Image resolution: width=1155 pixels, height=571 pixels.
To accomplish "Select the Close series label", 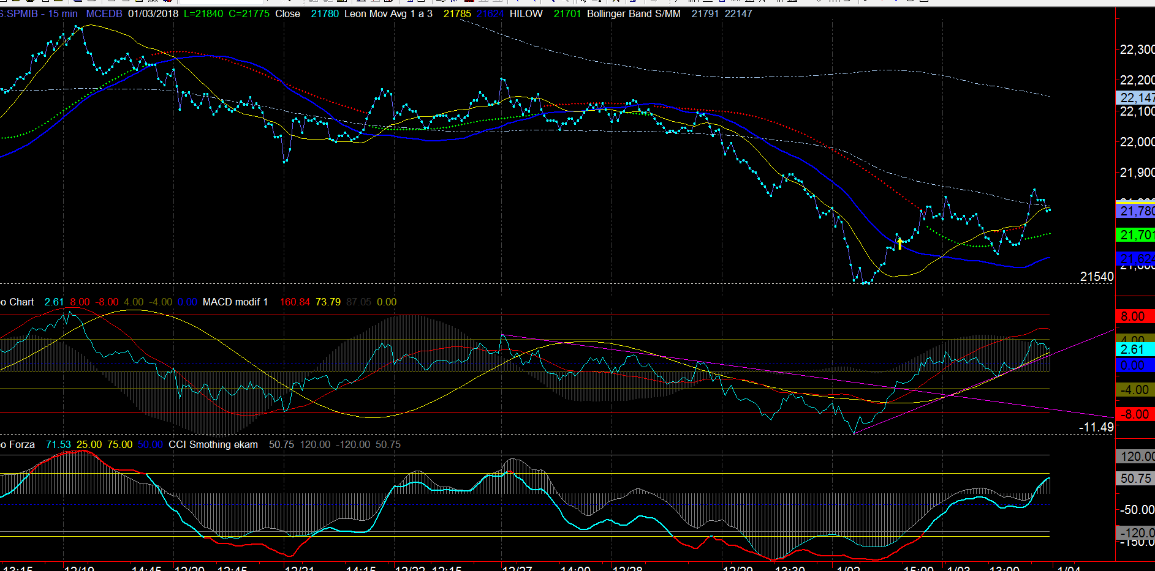I will 287,13.
